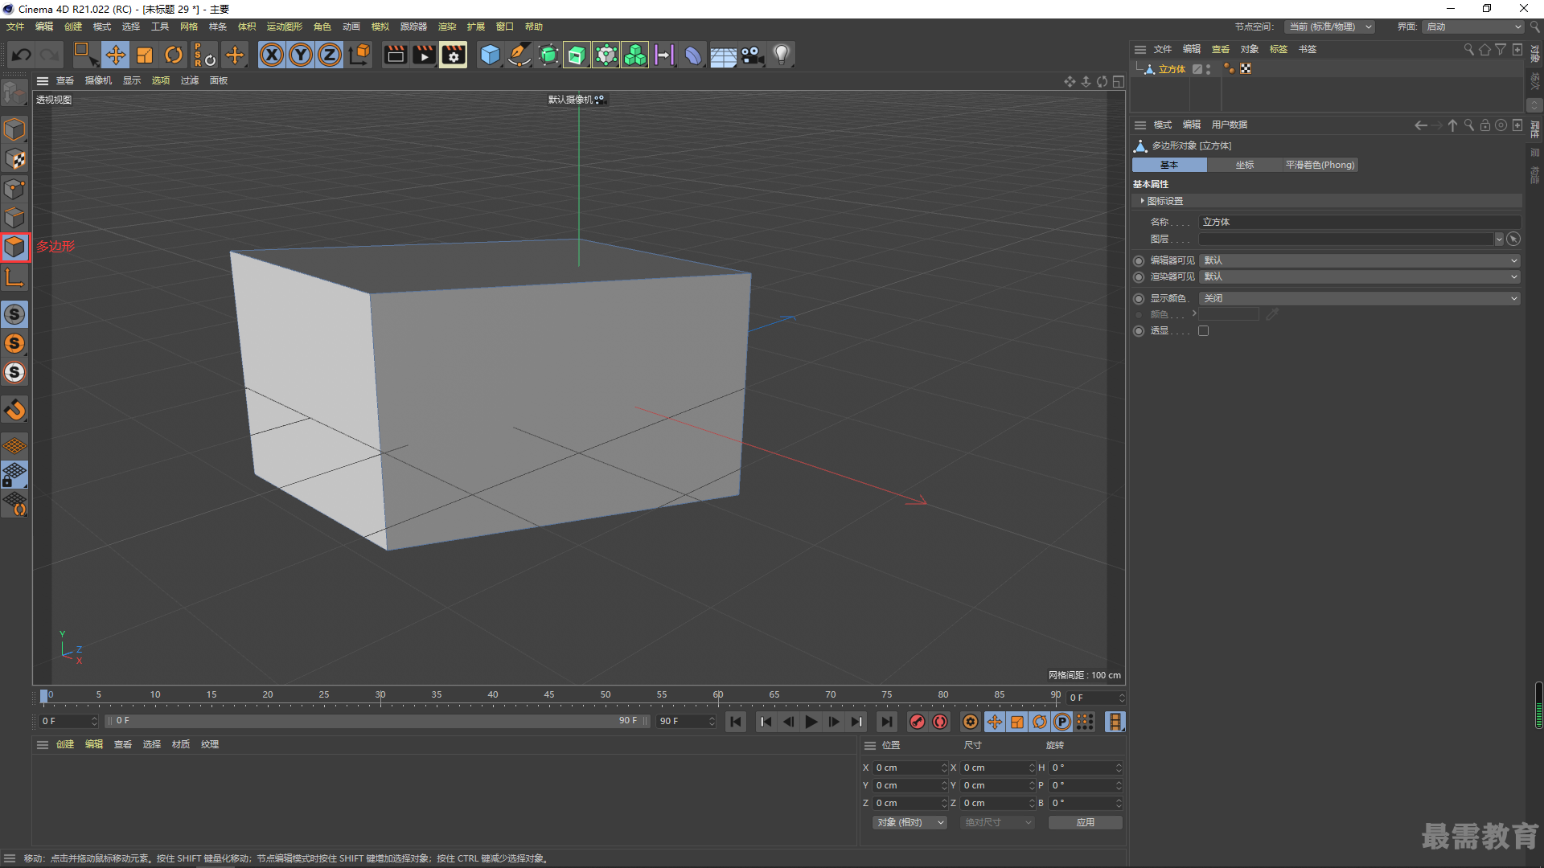Screen dimensions: 1544x868
Task: Render the active view
Action: coord(395,55)
